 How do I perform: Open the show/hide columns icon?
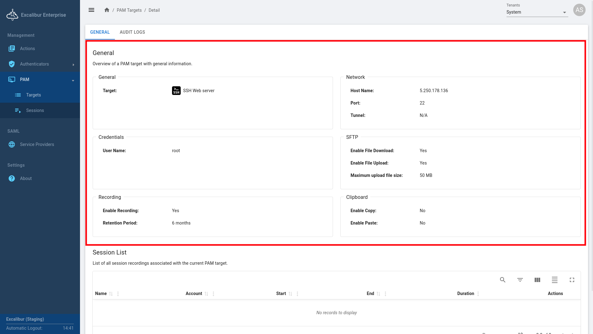click(537, 280)
